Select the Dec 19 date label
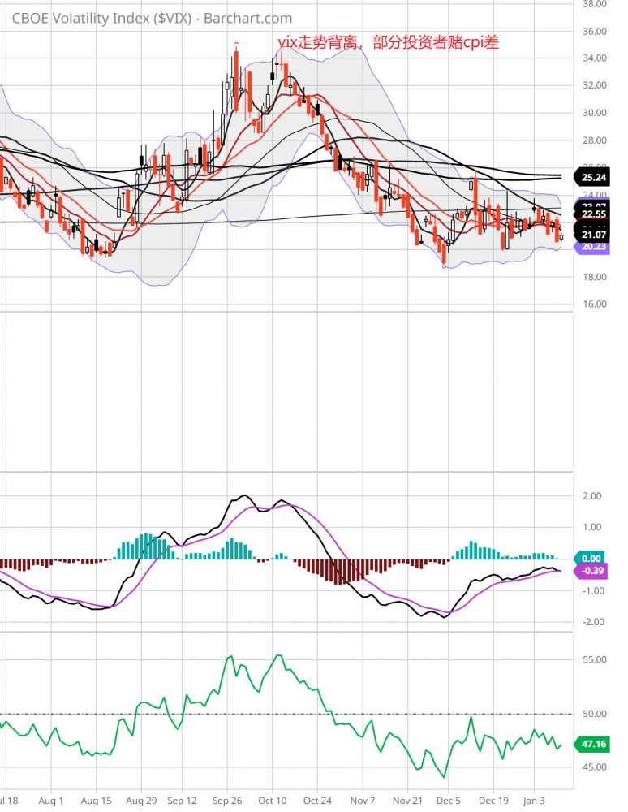The width and height of the screenshot is (628, 812). pos(493,800)
